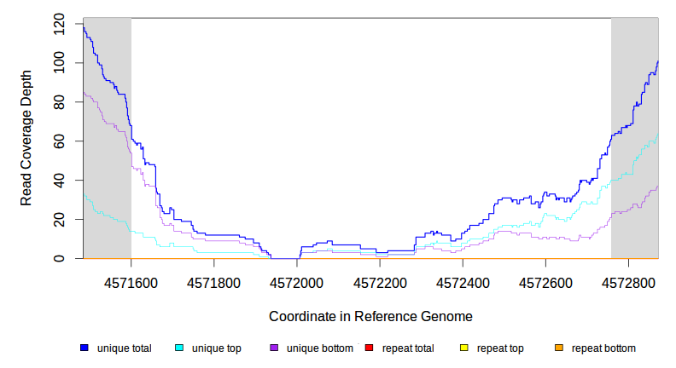This screenshot has height=368, width=676.
Task: Select the 4572400 x-axis tick label
Action: coord(463,282)
